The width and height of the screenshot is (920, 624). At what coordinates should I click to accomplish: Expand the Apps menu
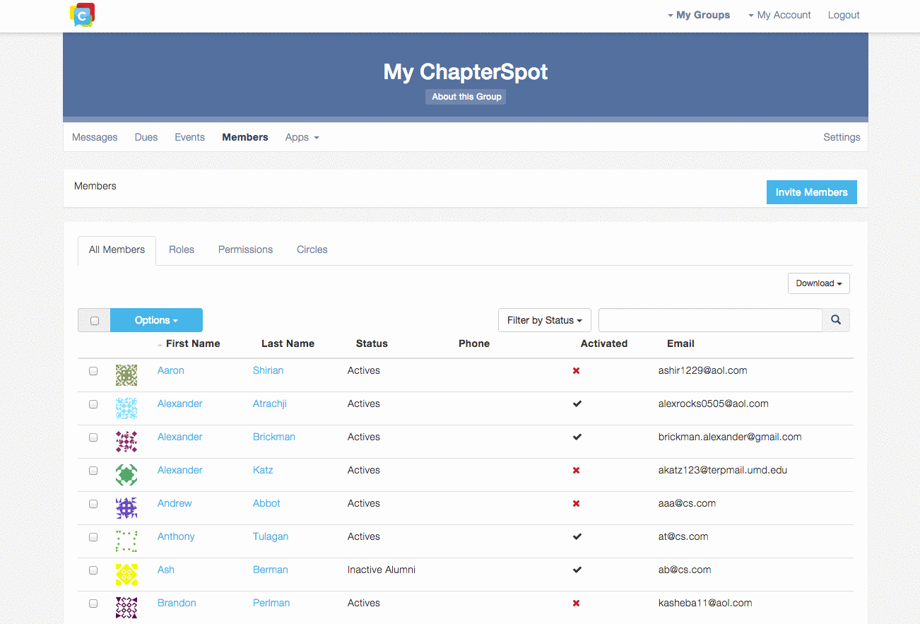point(302,137)
